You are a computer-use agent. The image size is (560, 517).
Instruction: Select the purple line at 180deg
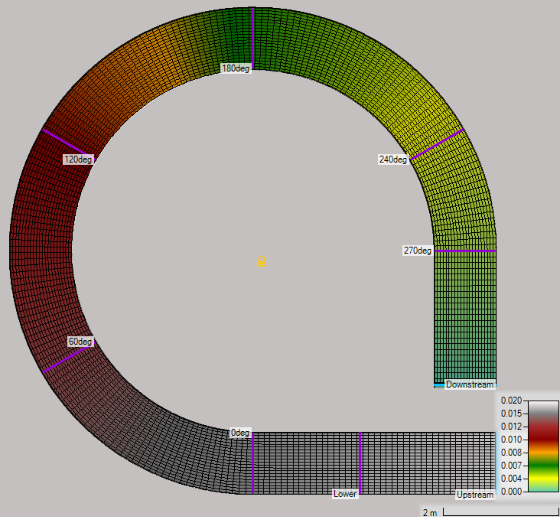point(253,37)
